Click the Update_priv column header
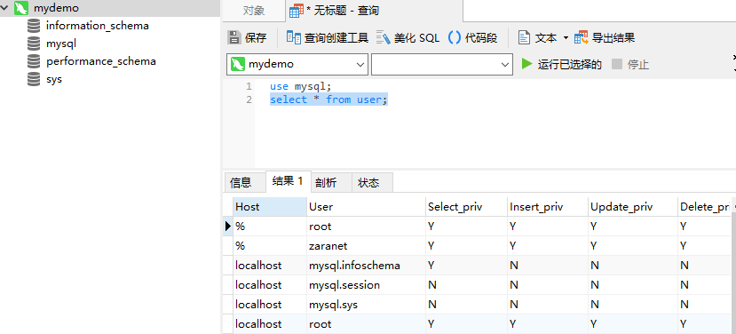Screen dimensions: 736x334 633,207
